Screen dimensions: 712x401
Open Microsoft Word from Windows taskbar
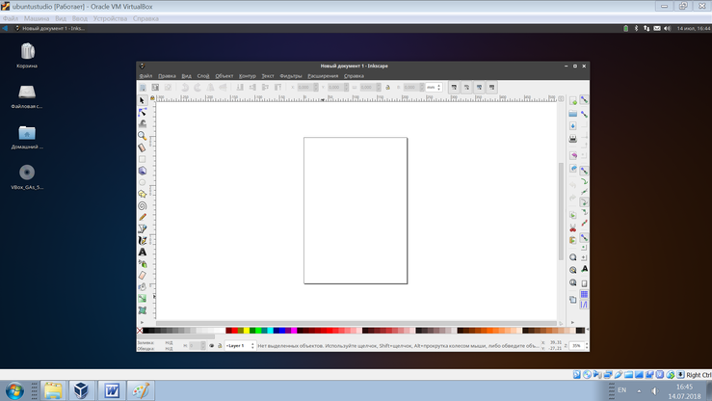tap(112, 390)
